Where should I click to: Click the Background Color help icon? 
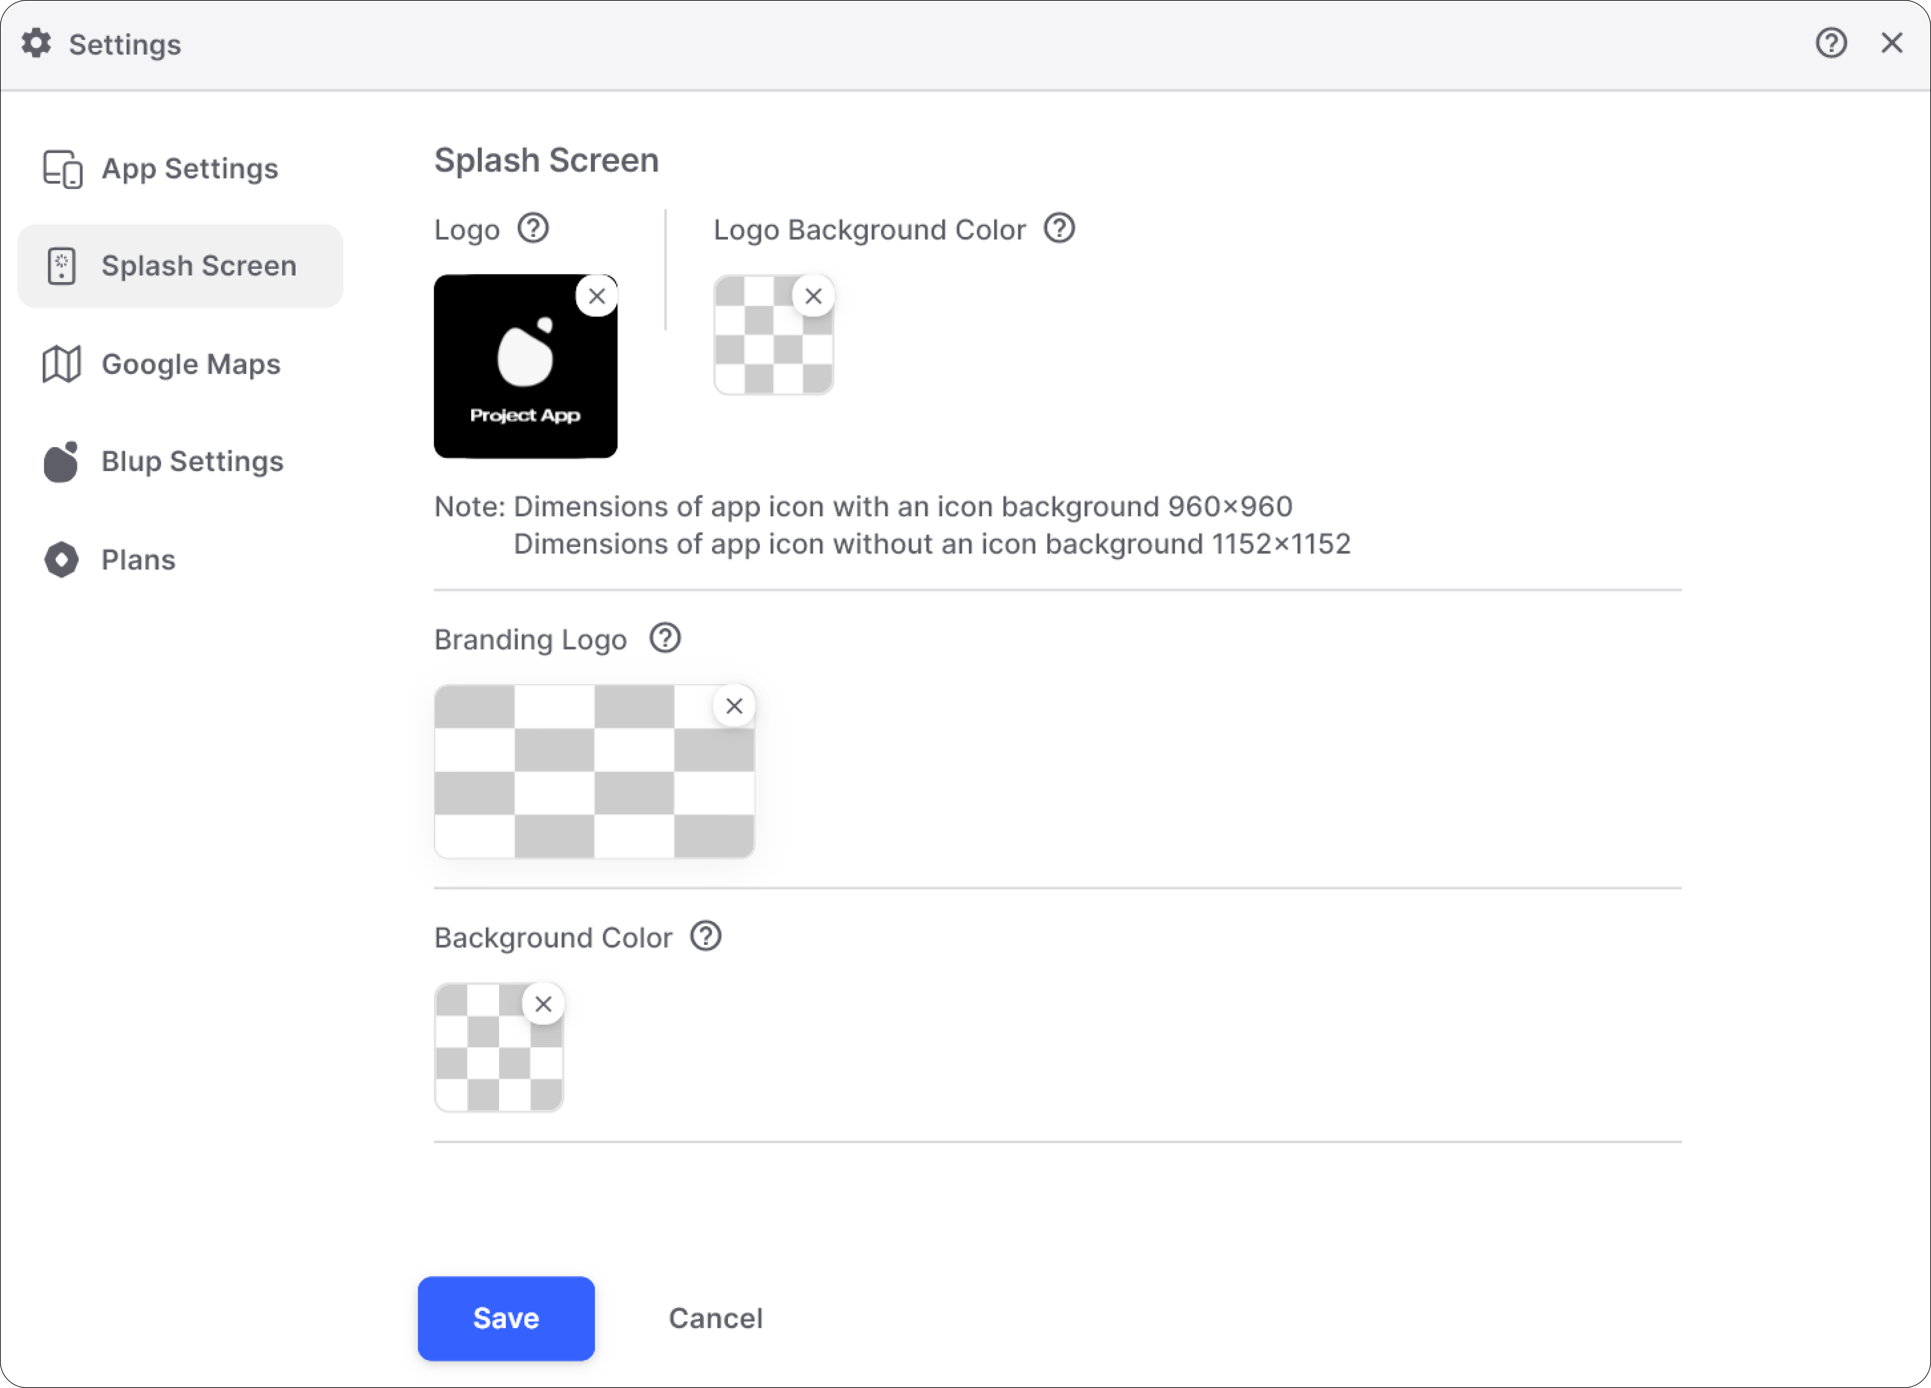coord(706,936)
